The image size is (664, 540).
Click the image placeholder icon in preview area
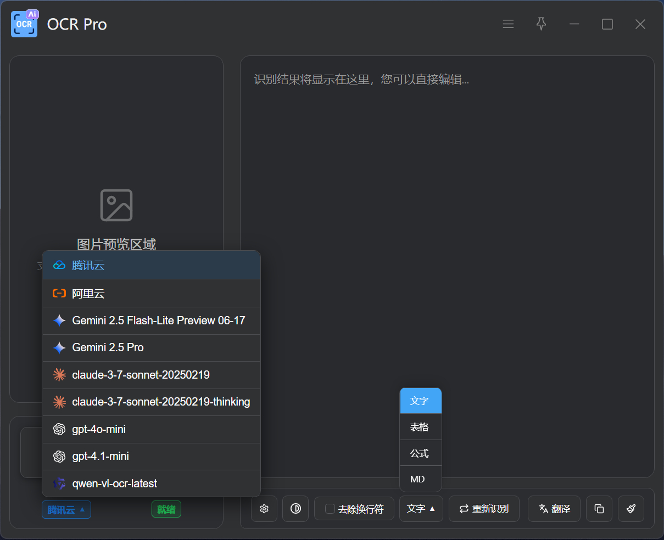coord(116,205)
